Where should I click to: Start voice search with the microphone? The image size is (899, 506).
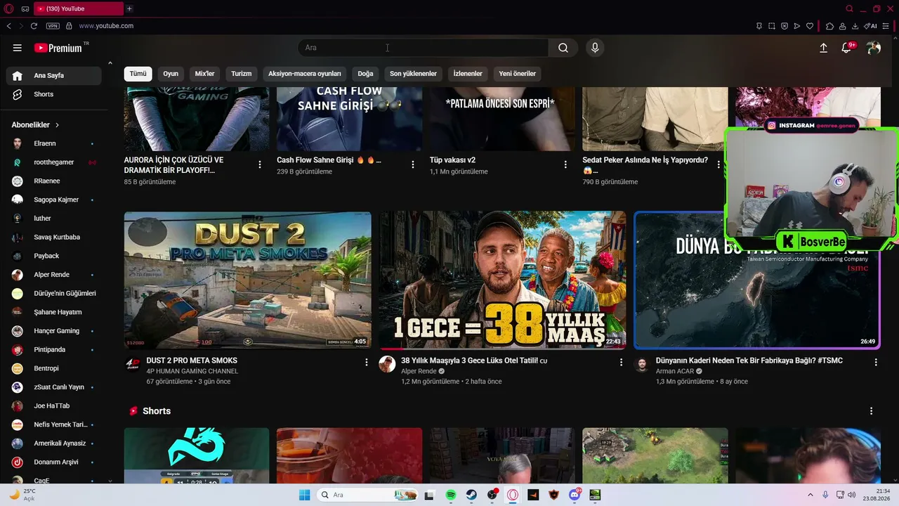click(x=595, y=48)
